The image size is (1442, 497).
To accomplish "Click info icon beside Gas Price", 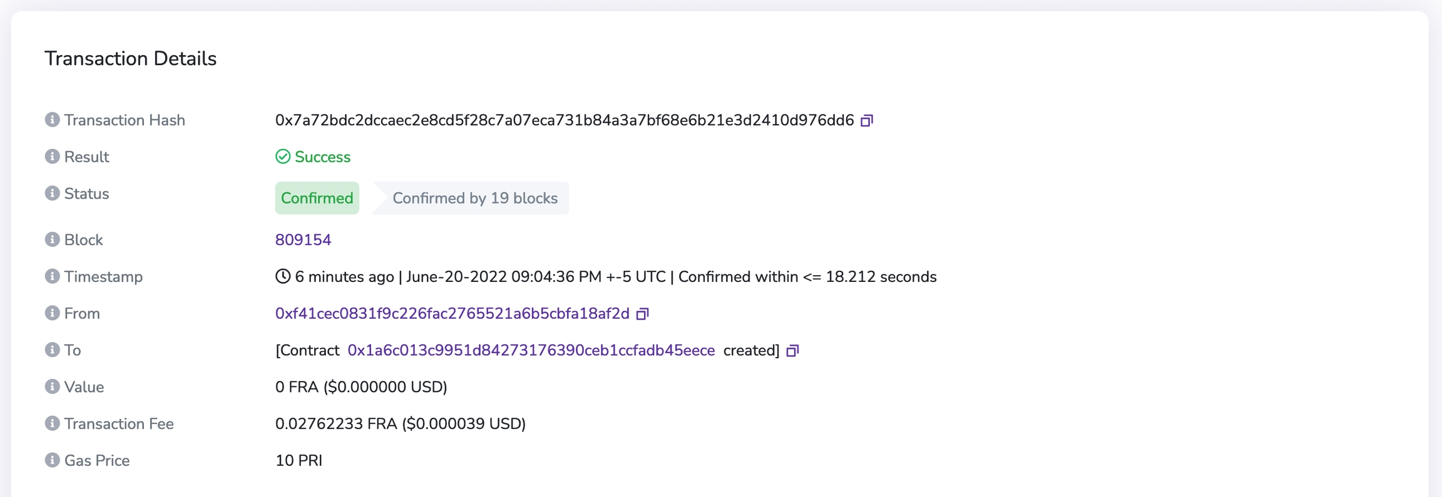I will pos(53,461).
